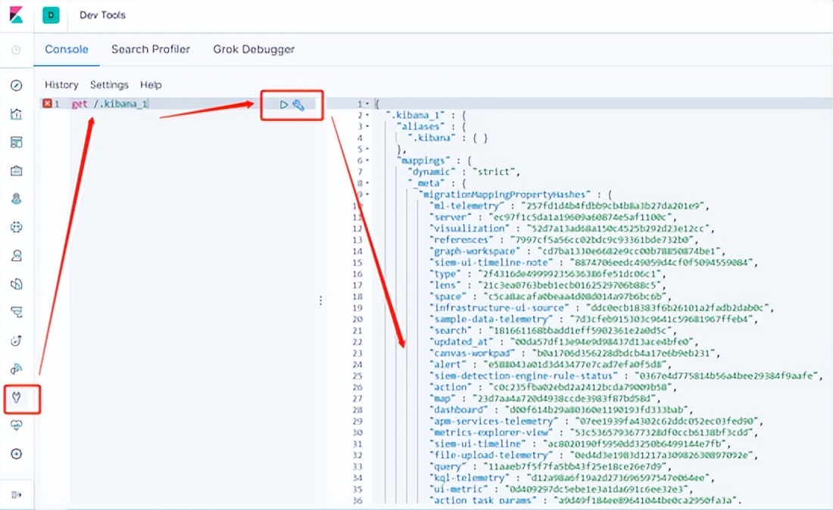
Task: Click "dashboard" hash line 28
Action: (x=561, y=409)
